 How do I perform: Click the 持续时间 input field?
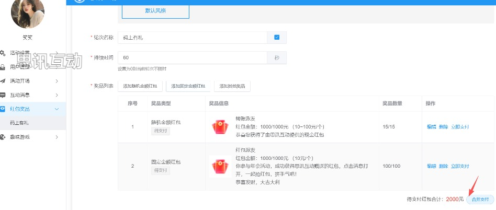[x=193, y=57]
